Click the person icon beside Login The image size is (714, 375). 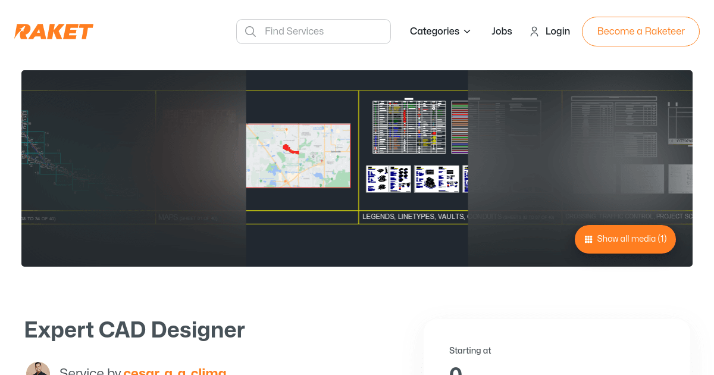click(x=534, y=31)
